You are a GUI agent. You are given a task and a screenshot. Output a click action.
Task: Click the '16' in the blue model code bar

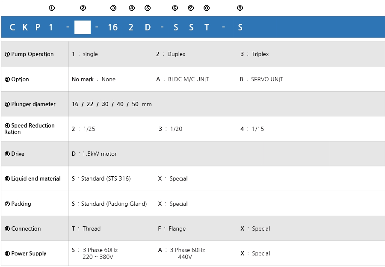113,27
